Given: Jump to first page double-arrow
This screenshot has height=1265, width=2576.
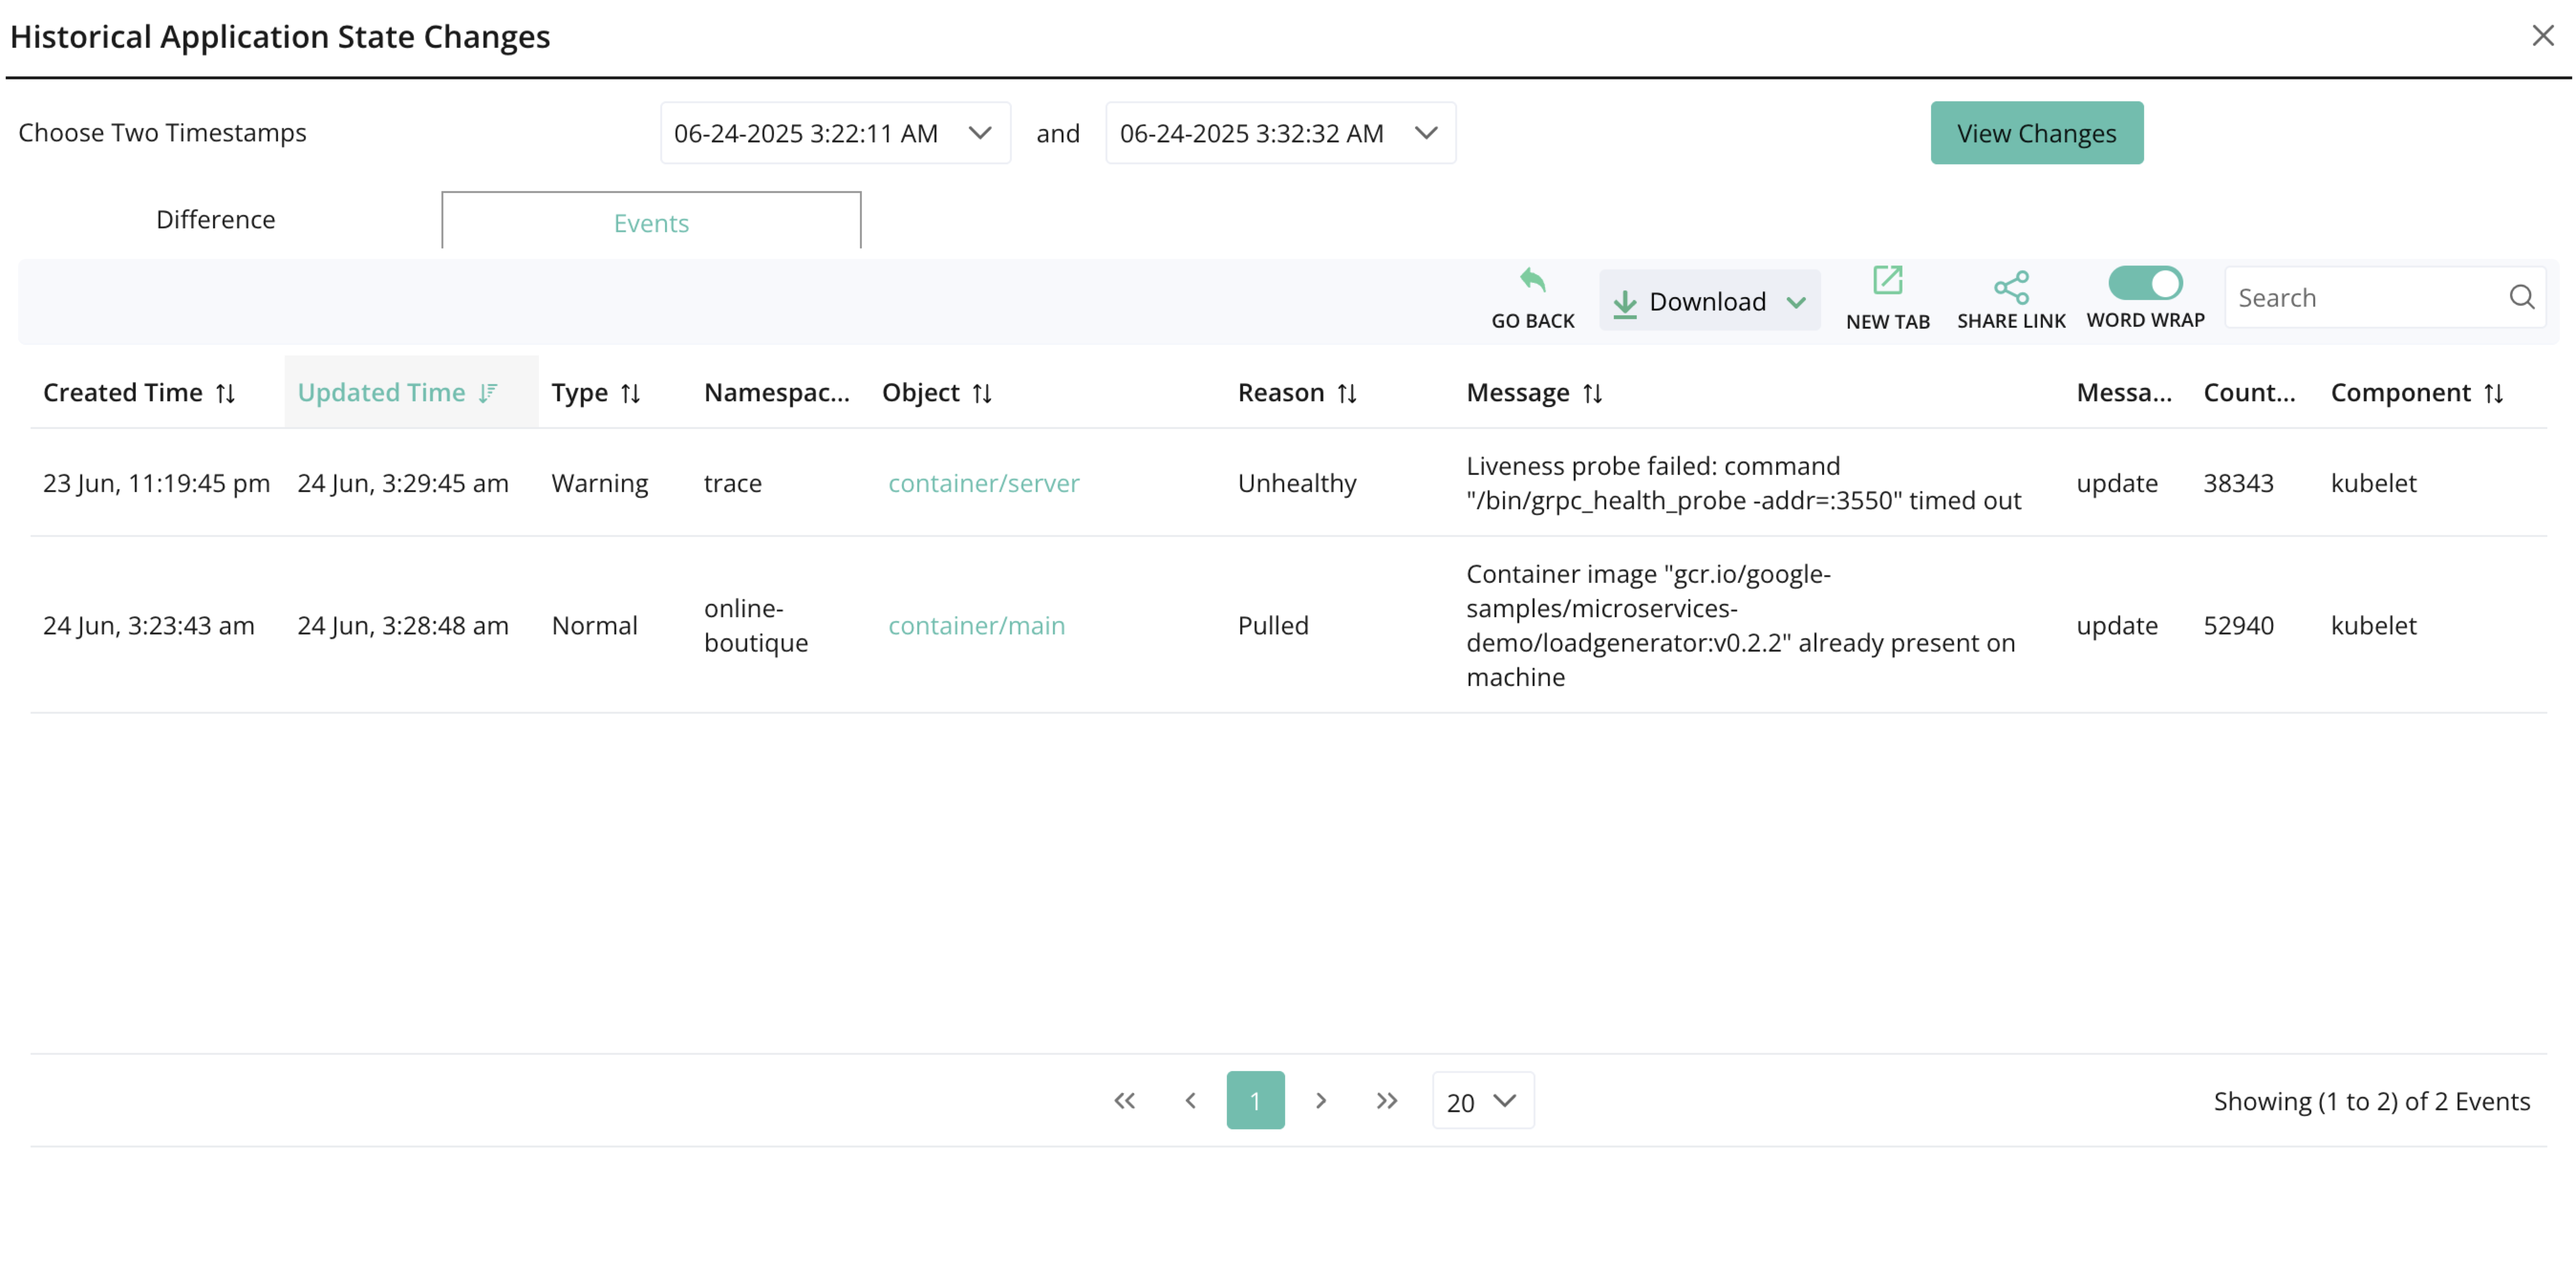Looking at the screenshot, I should (x=1124, y=1100).
